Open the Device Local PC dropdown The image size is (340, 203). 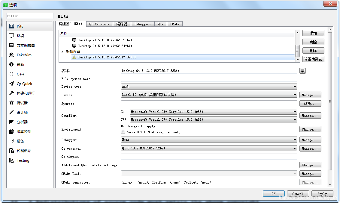click(x=209, y=95)
